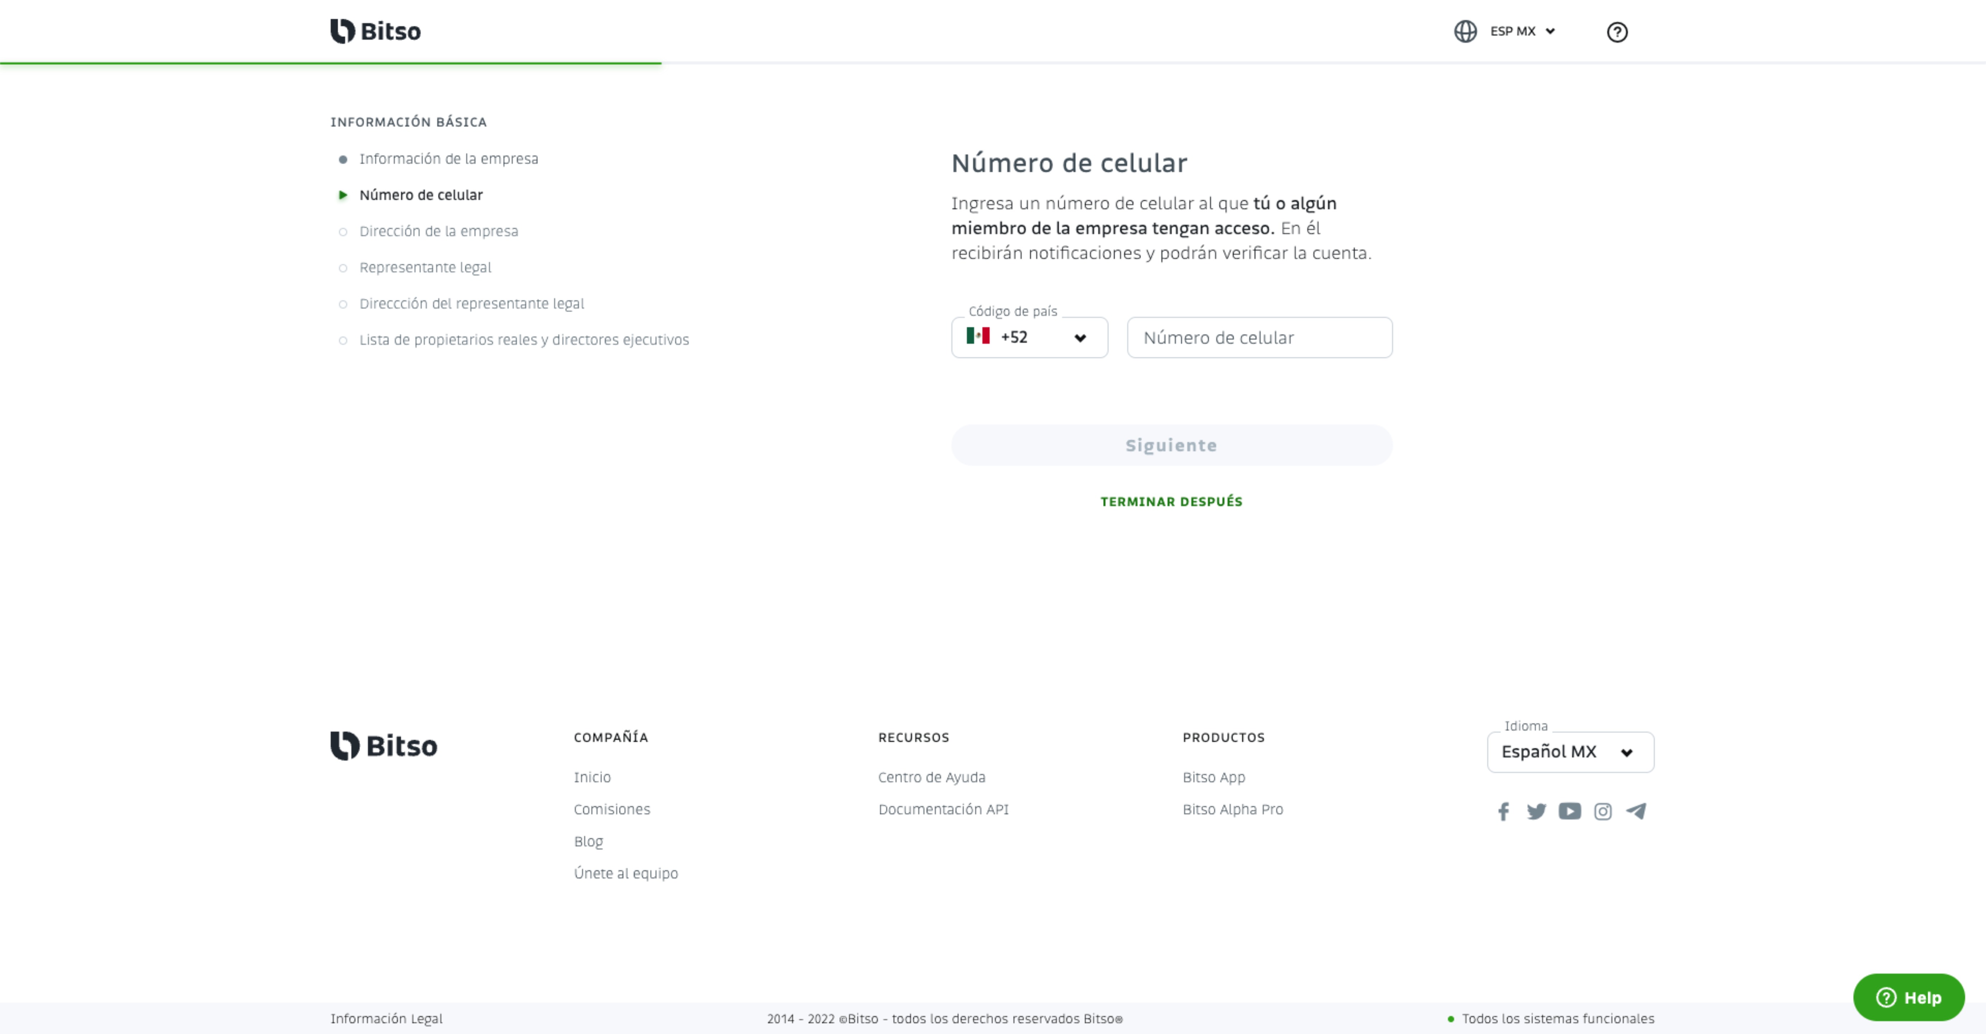Click the 'INFORMACIÓN BÁSICA' section label
Viewport: 1986px width, 1034px height.
pos(408,122)
